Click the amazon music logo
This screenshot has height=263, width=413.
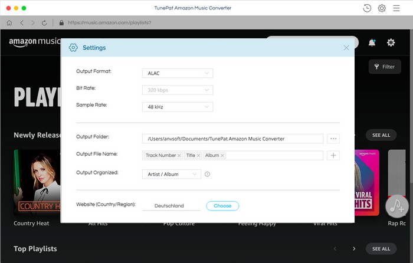(35, 42)
